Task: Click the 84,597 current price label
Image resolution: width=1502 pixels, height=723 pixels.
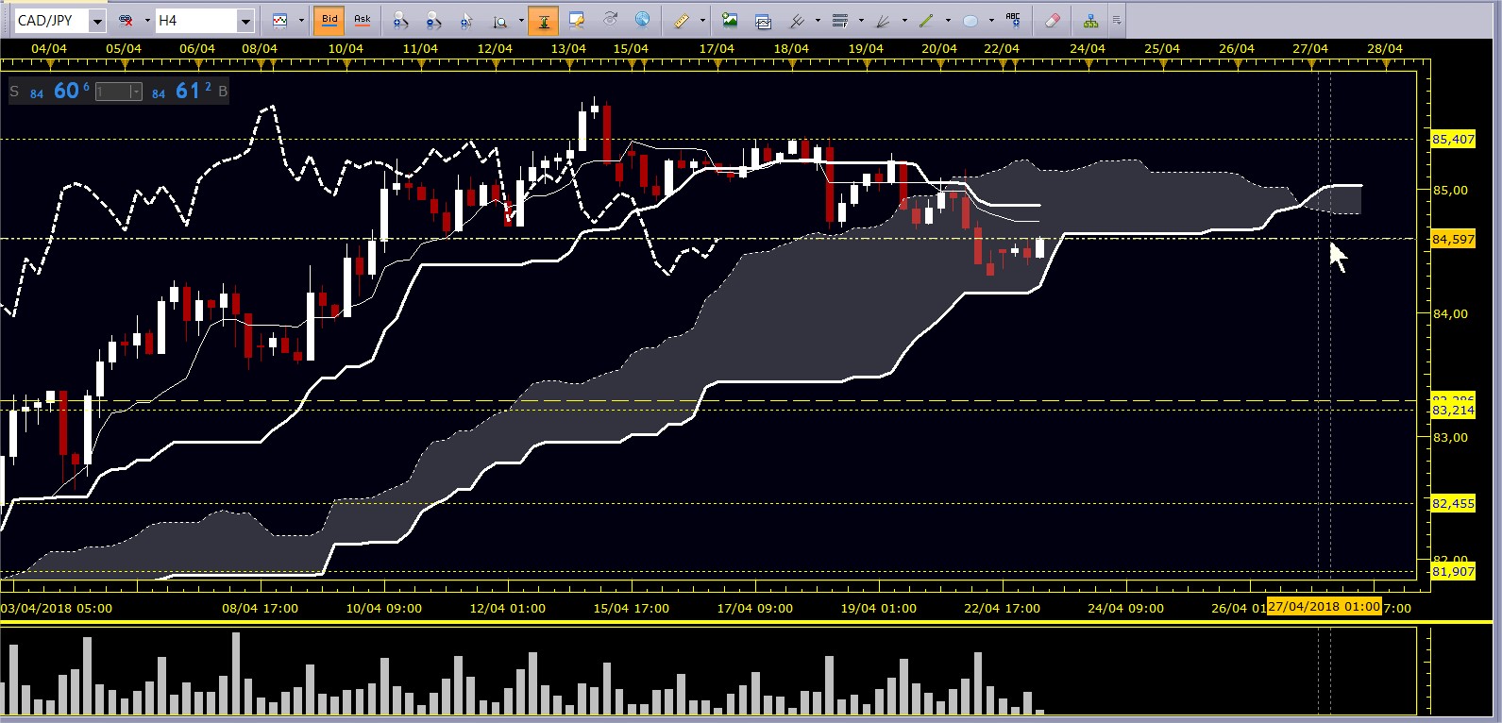Action: pos(1453,239)
